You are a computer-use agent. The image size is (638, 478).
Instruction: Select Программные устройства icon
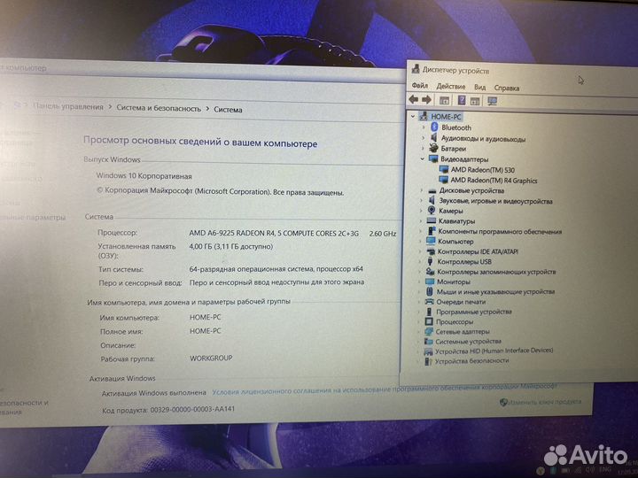click(429, 312)
